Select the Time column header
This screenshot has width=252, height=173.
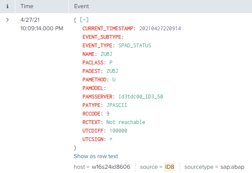[x=27, y=6]
